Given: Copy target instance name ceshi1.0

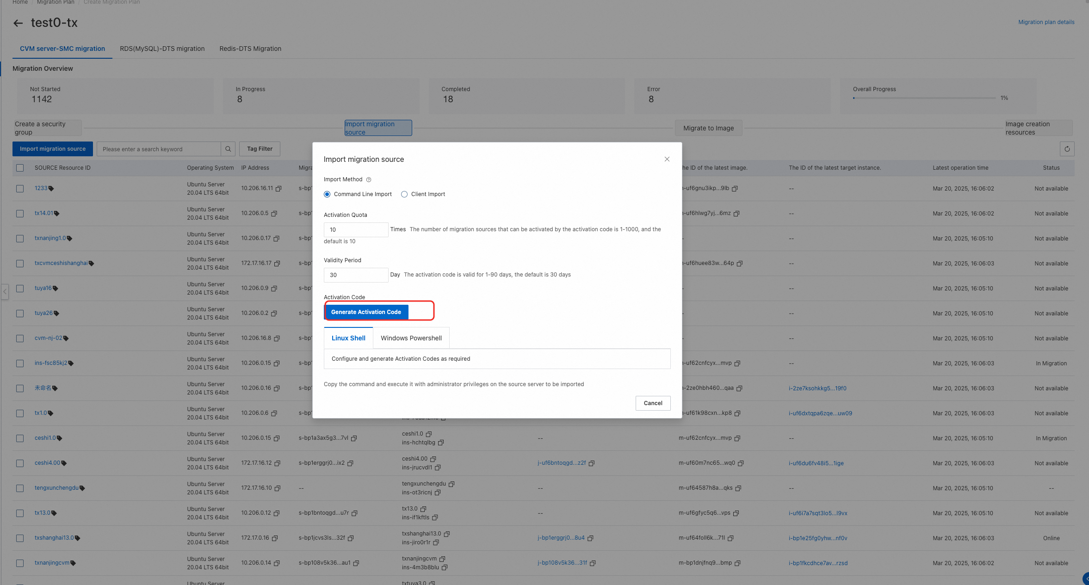Looking at the screenshot, I should coord(429,434).
